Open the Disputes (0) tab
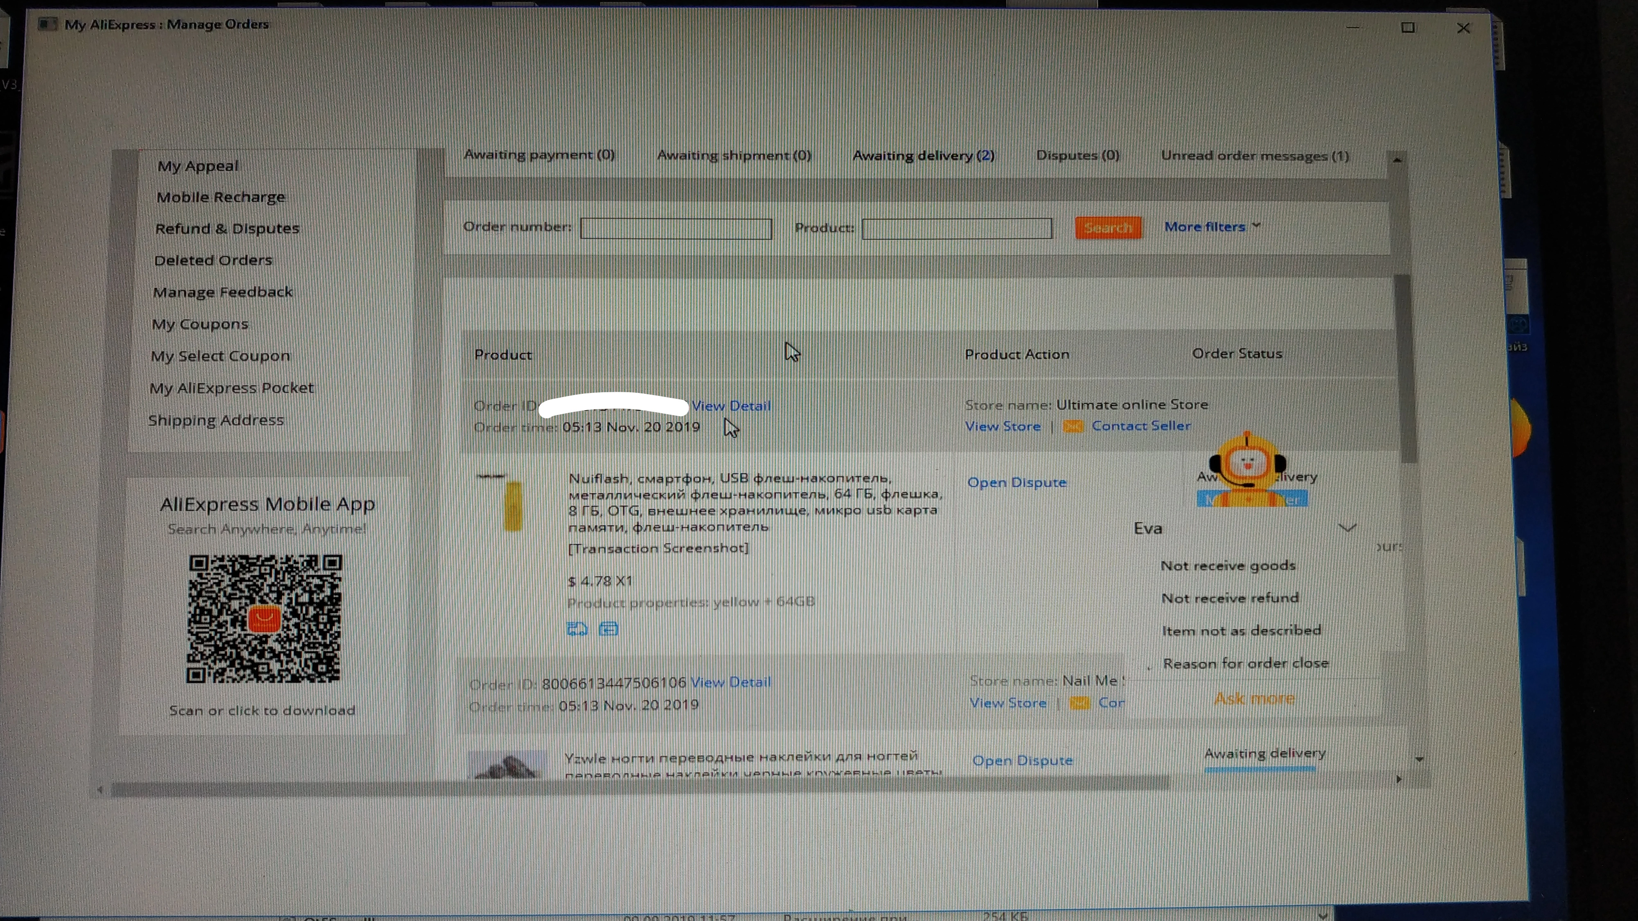Viewport: 1638px width, 921px height. (1078, 155)
